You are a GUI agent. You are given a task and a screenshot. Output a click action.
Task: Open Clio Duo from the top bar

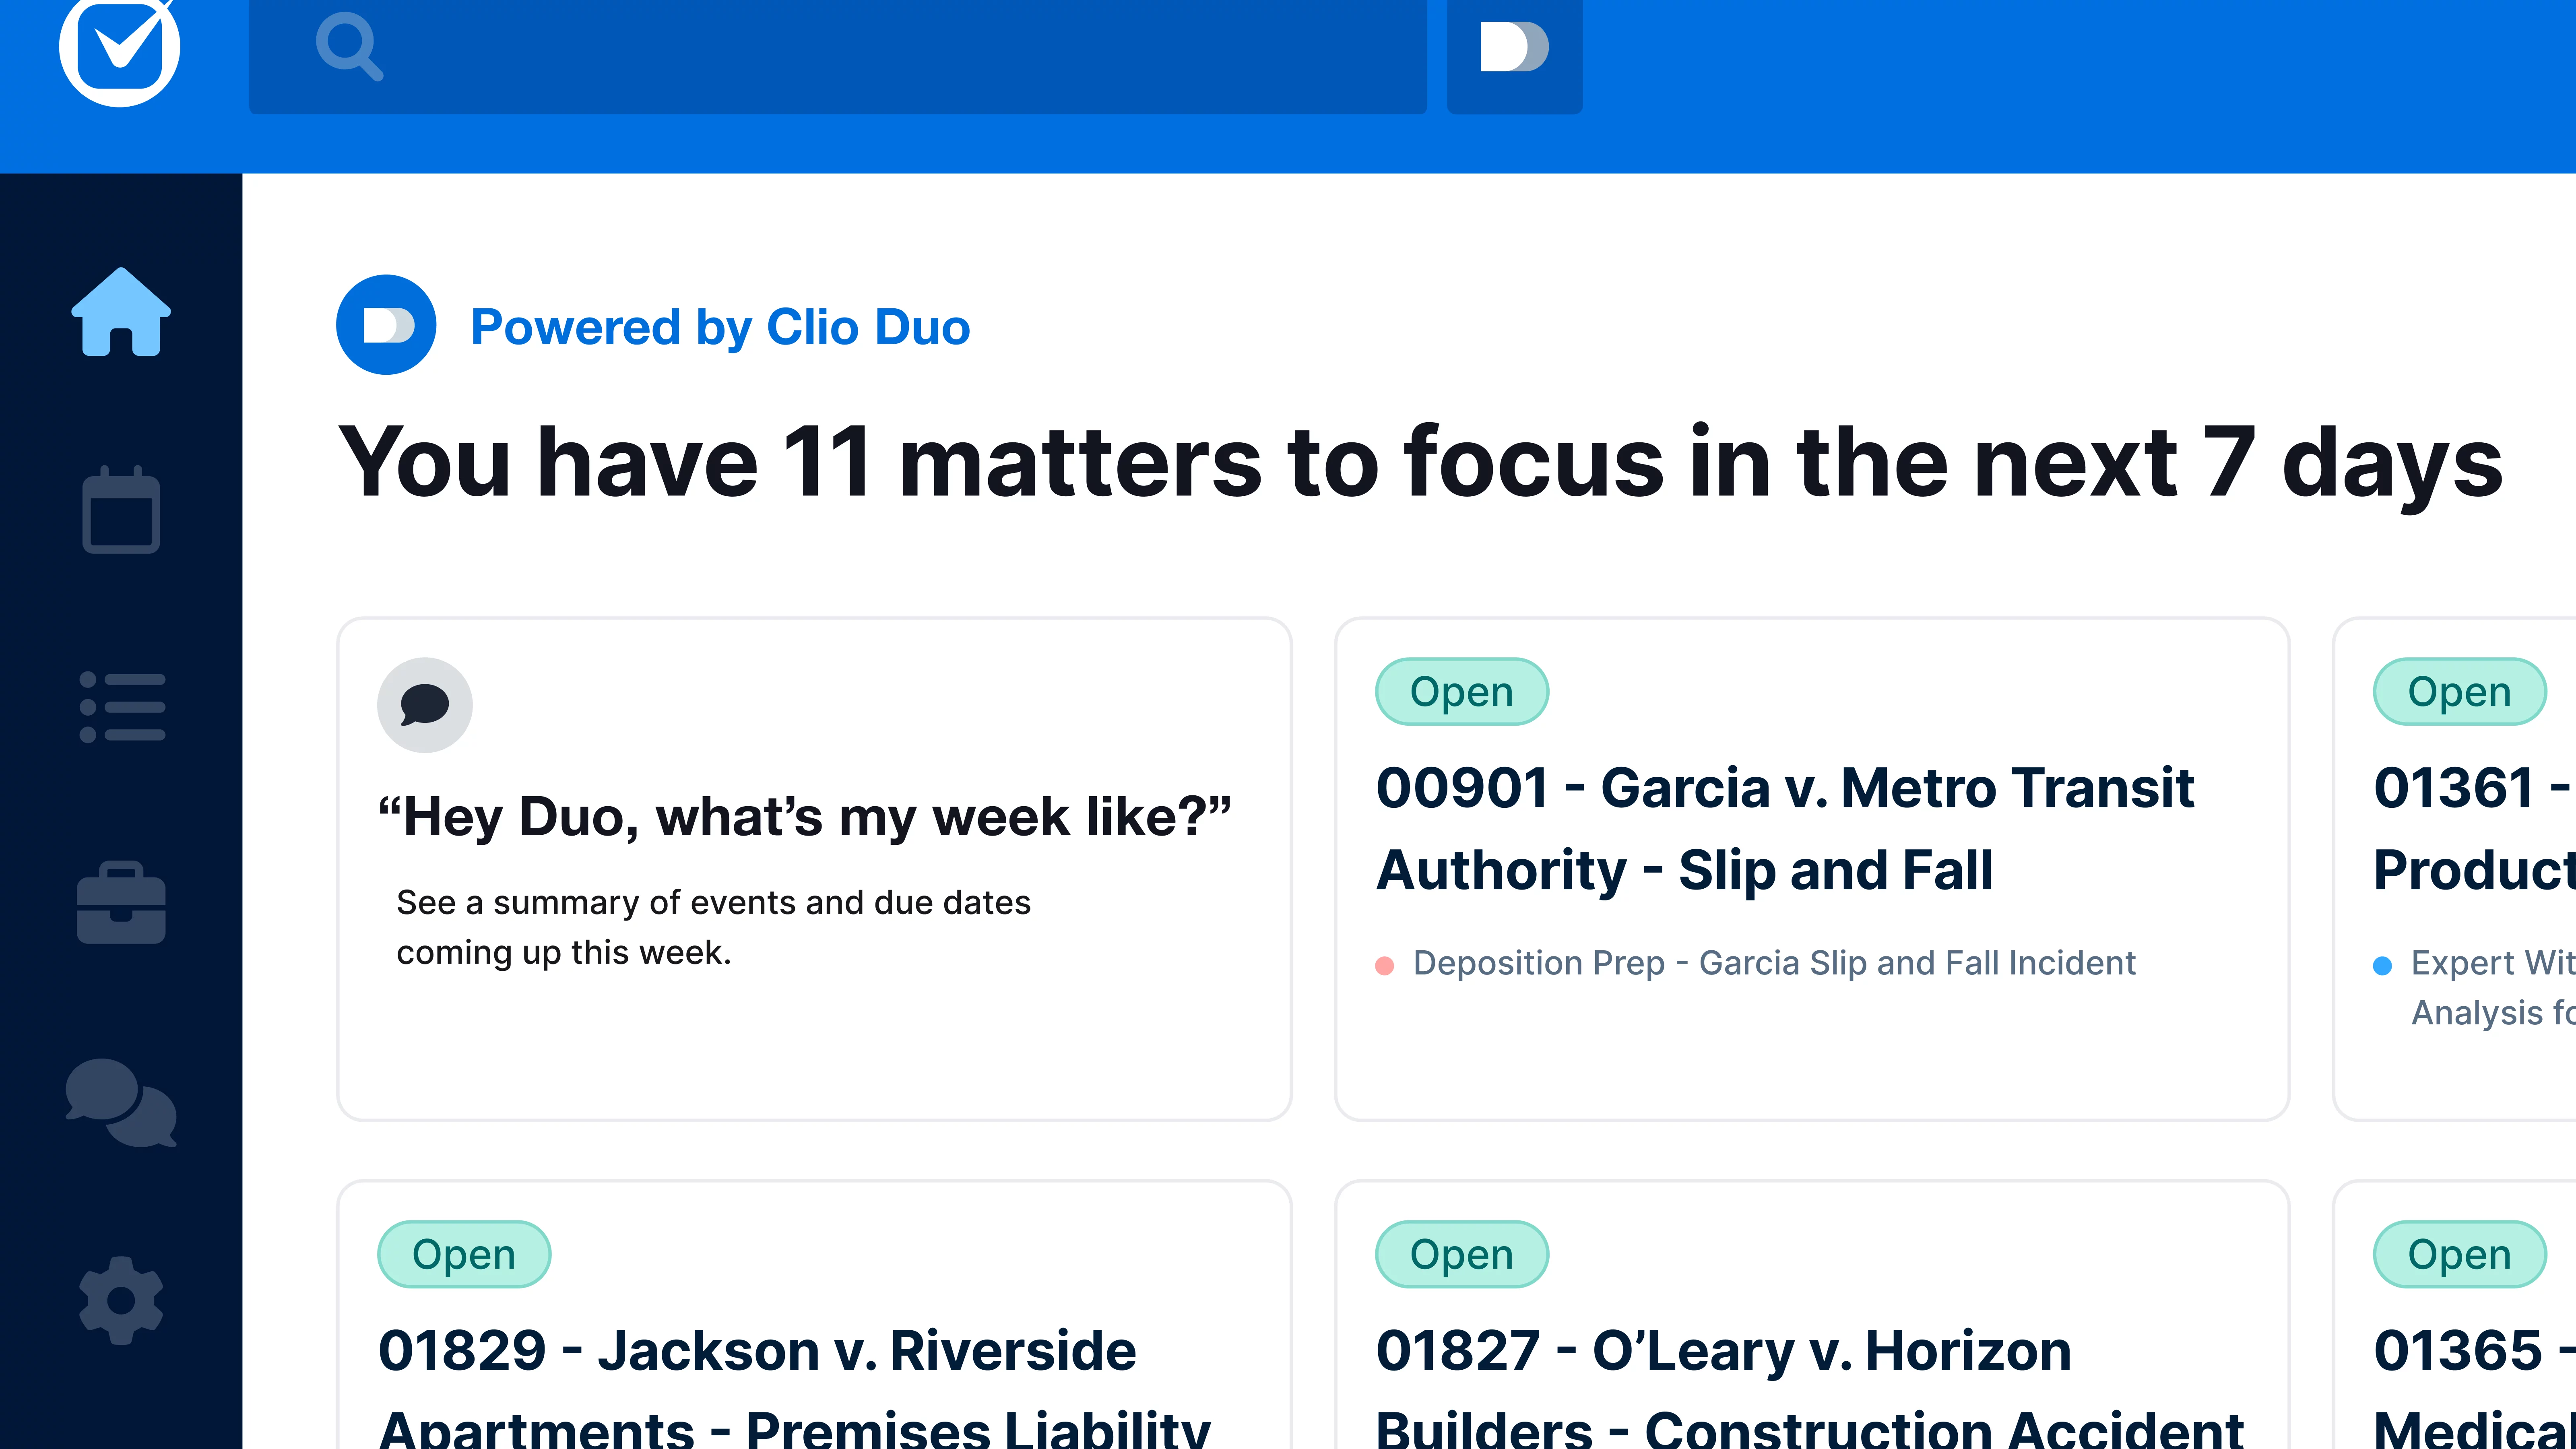[1514, 47]
